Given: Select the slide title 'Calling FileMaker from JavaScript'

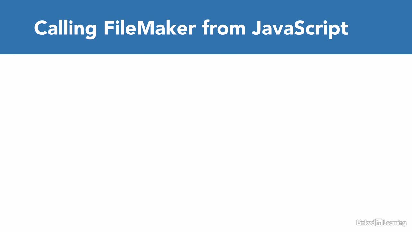Looking at the screenshot, I should [191, 29].
